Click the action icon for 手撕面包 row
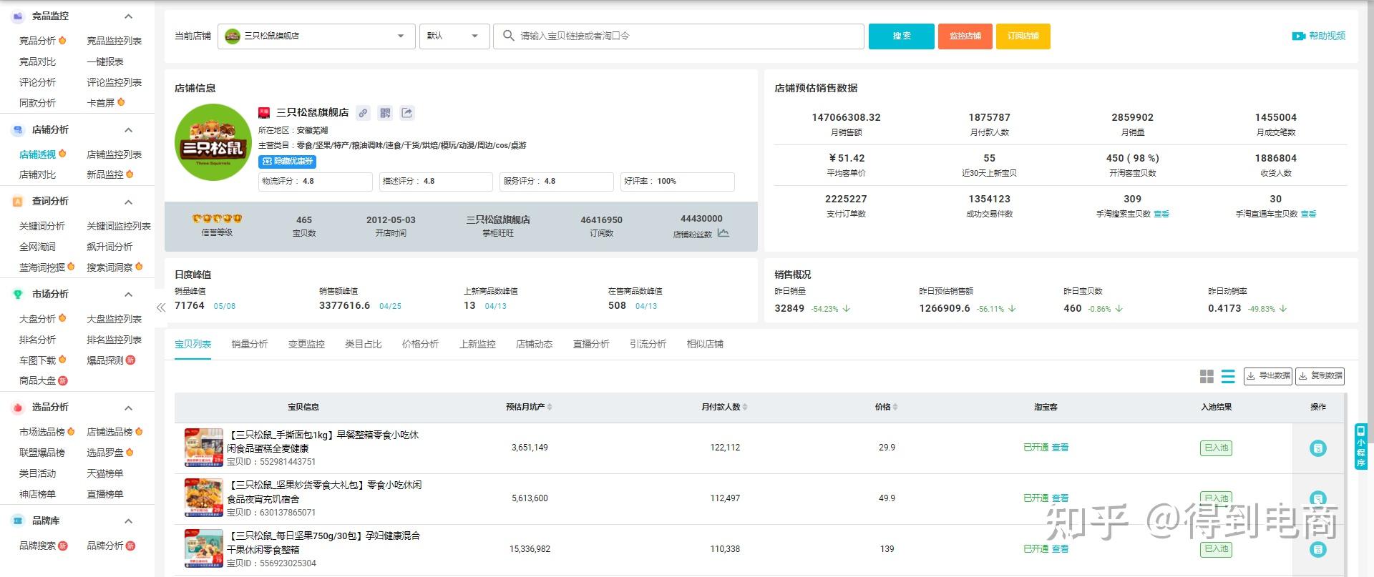Viewport: 1374px width, 577px height. (x=1318, y=448)
